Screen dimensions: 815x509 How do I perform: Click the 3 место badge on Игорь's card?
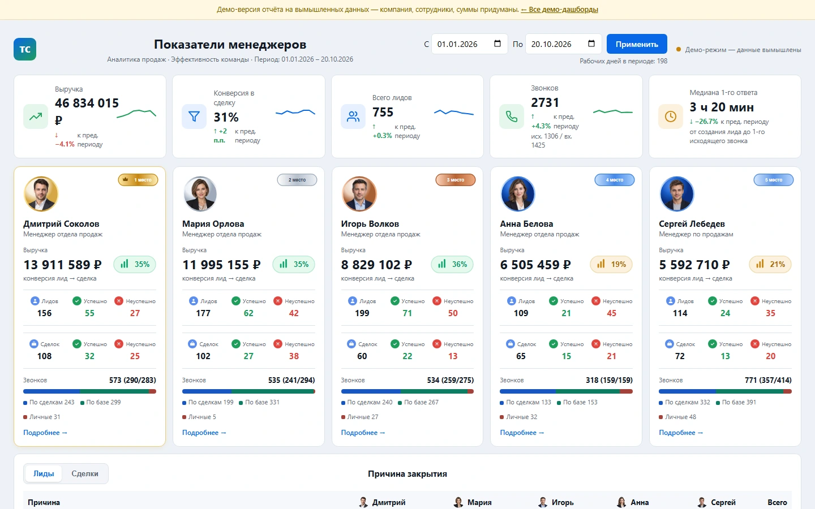[456, 180]
